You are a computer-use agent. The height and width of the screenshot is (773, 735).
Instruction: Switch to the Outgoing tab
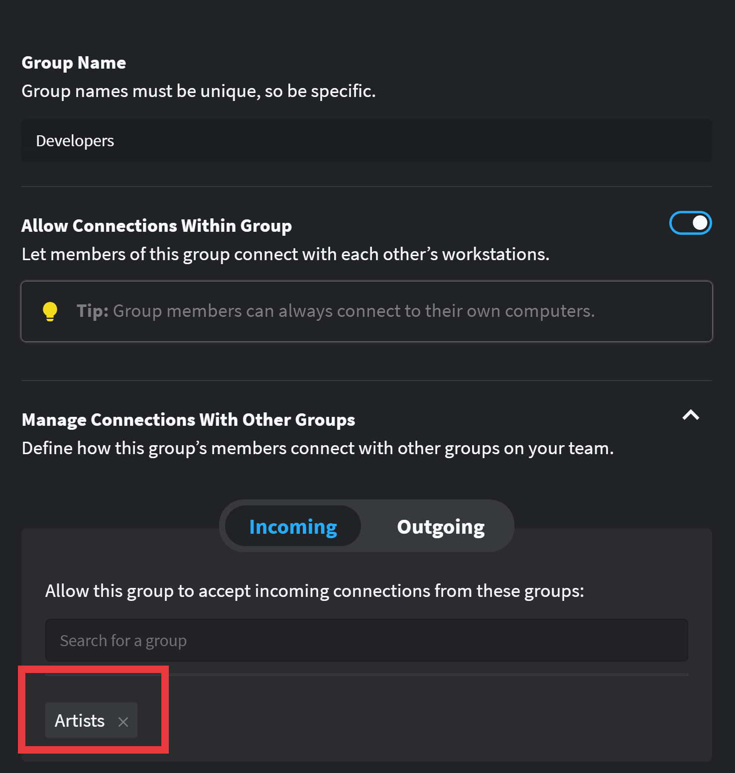point(440,526)
